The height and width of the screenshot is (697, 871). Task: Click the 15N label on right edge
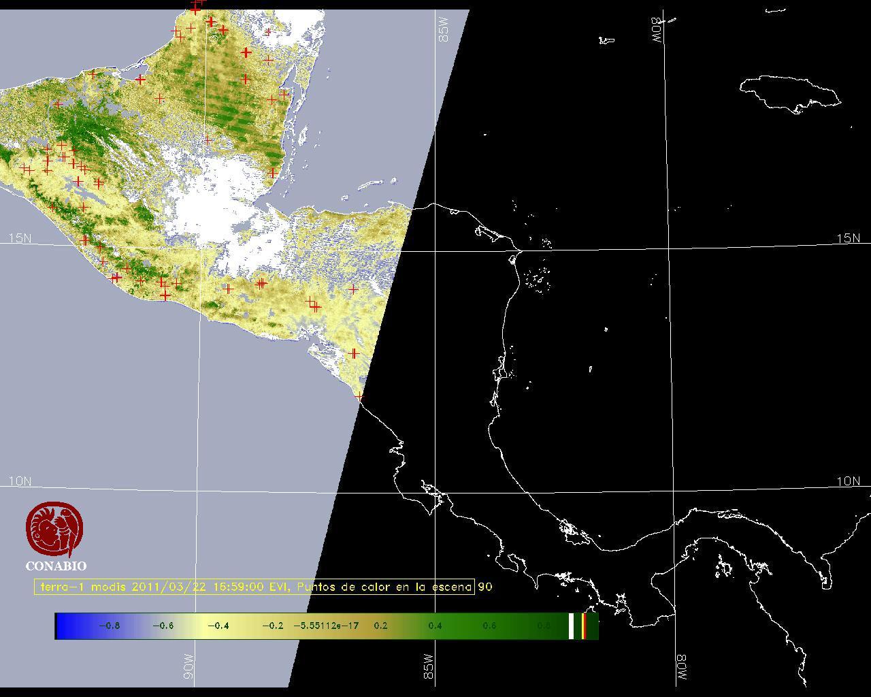[x=848, y=238]
